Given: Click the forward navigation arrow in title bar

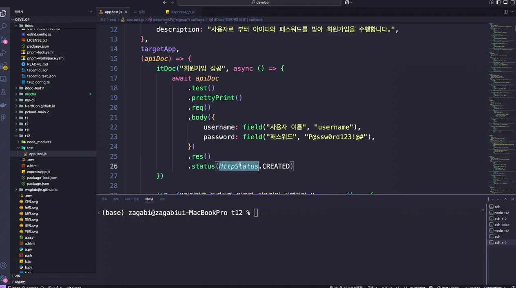Looking at the screenshot, I should coord(172,2).
